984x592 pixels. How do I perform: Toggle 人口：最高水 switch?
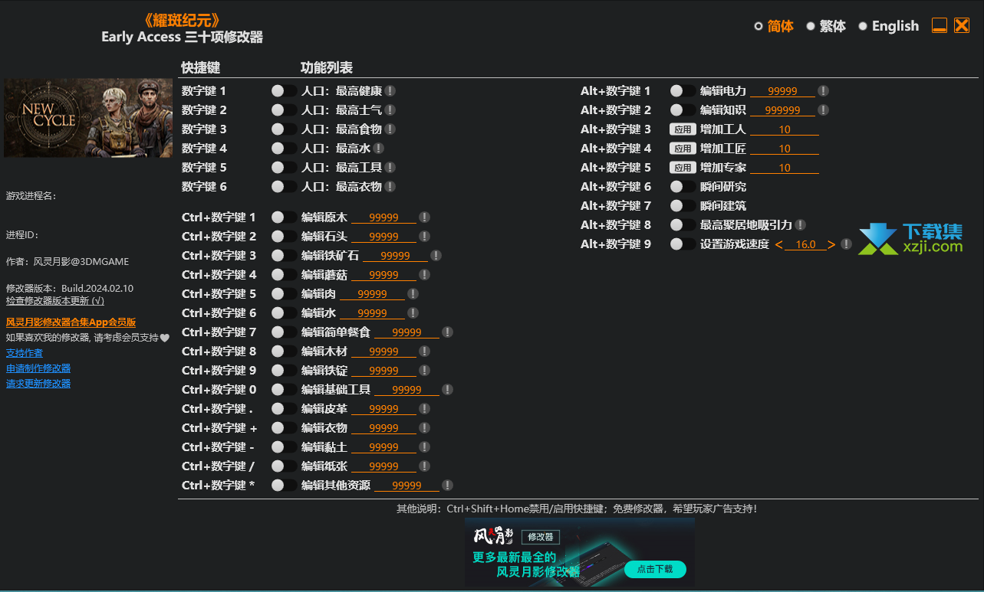pos(284,148)
